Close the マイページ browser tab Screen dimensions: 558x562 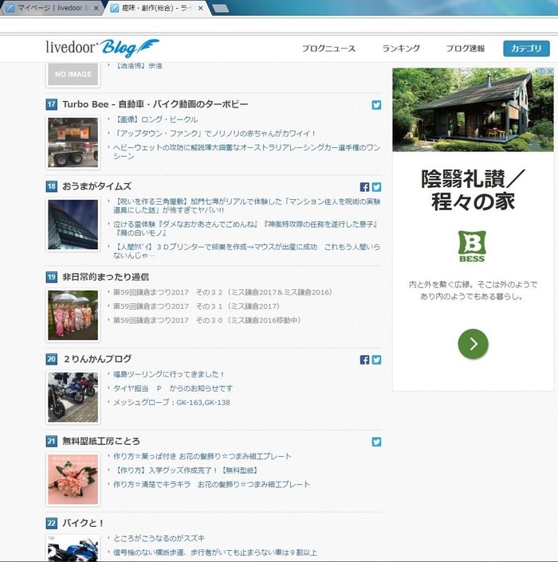click(96, 8)
